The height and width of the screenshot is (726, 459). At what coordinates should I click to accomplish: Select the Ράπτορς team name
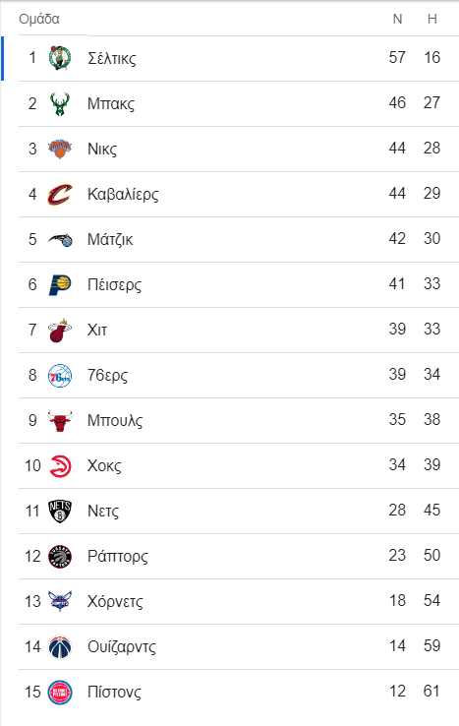pos(118,556)
